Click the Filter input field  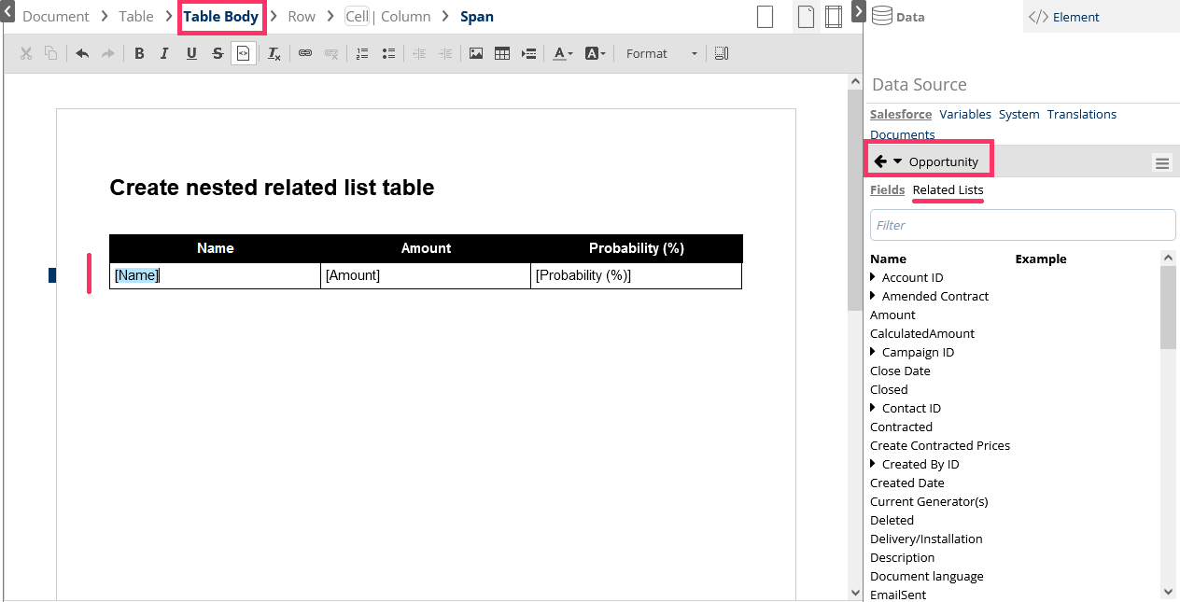tap(1022, 225)
